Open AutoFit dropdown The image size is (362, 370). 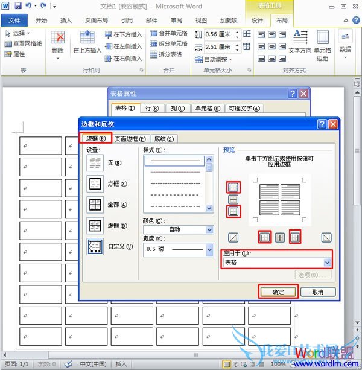214,59
